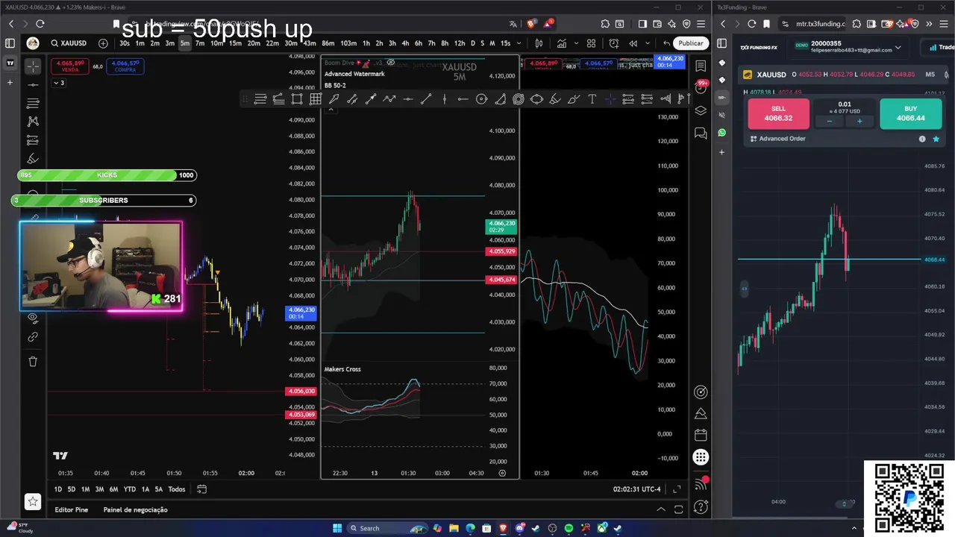Toggle the panel maximize icon at bottom right
955x537 pixels.
coord(678,509)
